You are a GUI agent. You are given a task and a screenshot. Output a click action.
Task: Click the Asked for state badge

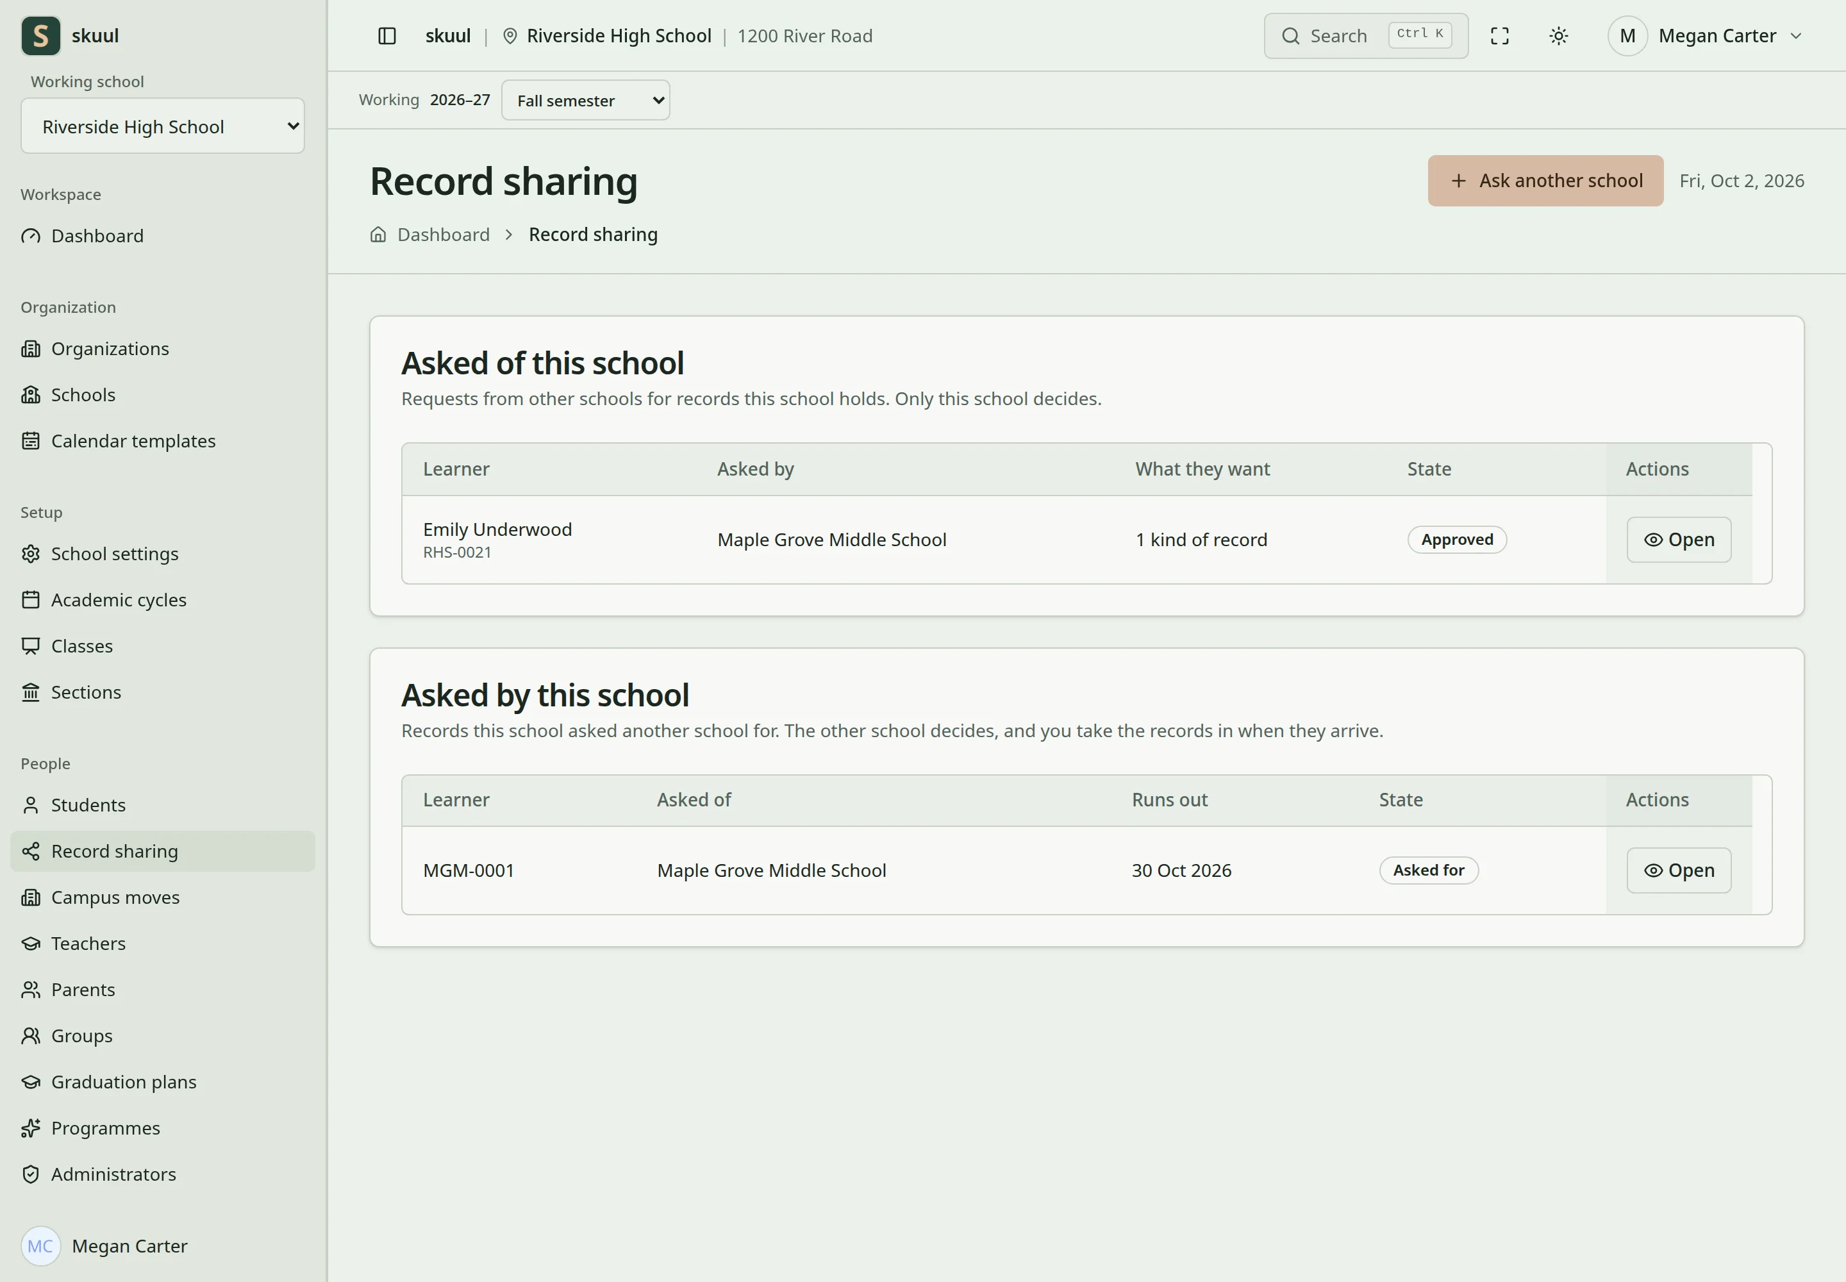[x=1428, y=870]
